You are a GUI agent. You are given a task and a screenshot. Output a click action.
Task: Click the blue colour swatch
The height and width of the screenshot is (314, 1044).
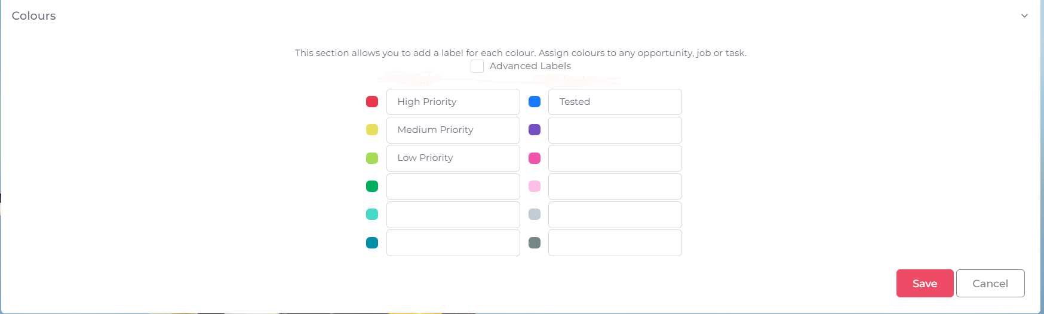pos(535,102)
